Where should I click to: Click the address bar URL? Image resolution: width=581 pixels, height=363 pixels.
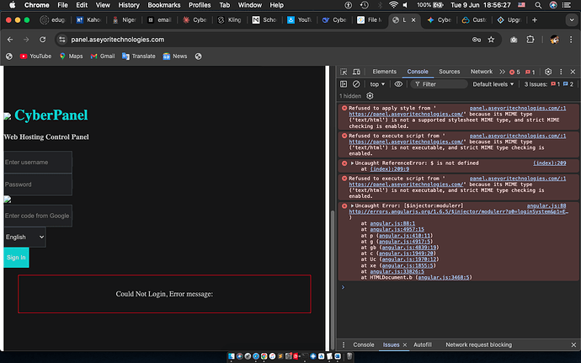117,40
